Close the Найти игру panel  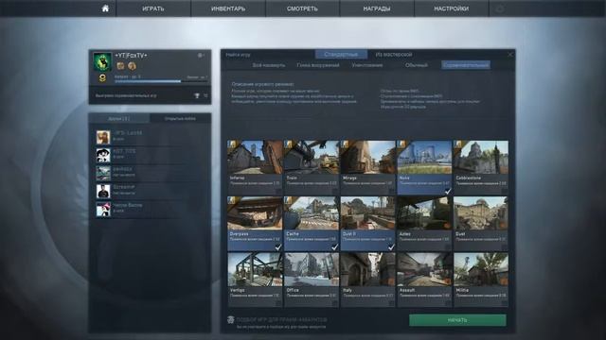[510, 55]
